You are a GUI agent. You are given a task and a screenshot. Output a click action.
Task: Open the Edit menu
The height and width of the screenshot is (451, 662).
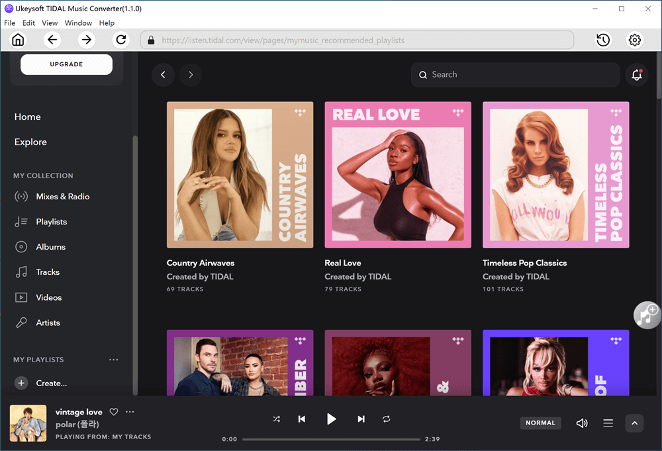point(28,23)
